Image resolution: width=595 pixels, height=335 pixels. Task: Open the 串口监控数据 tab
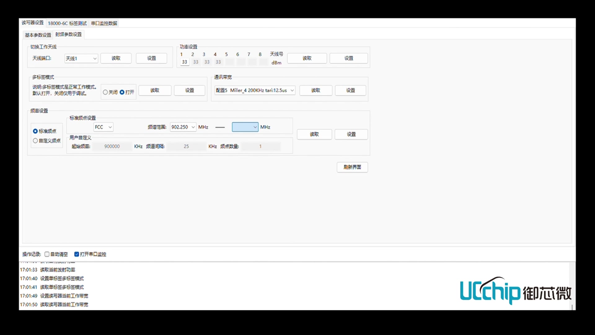[104, 23]
